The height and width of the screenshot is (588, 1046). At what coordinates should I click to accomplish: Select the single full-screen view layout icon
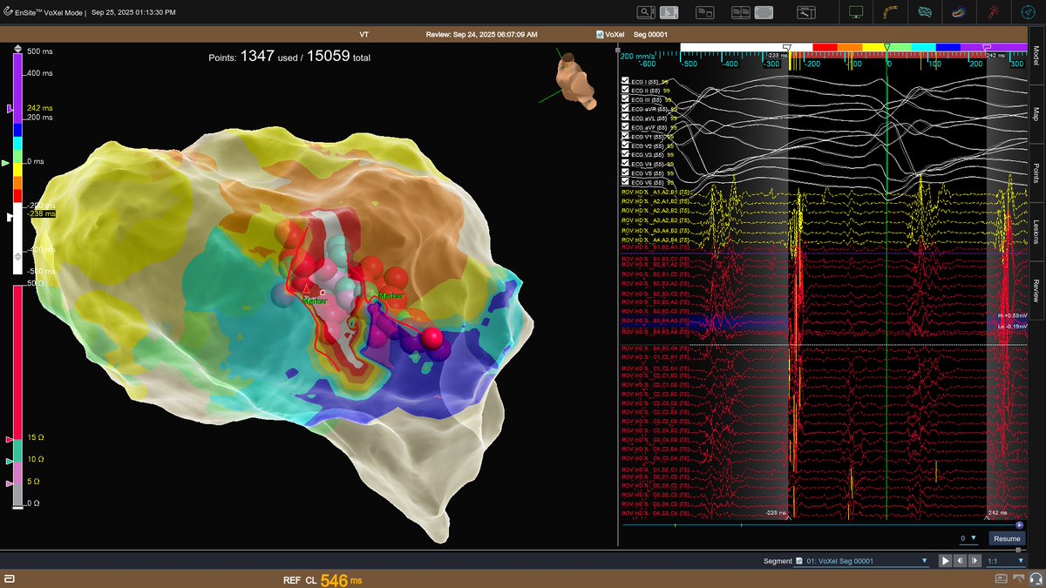pos(764,12)
